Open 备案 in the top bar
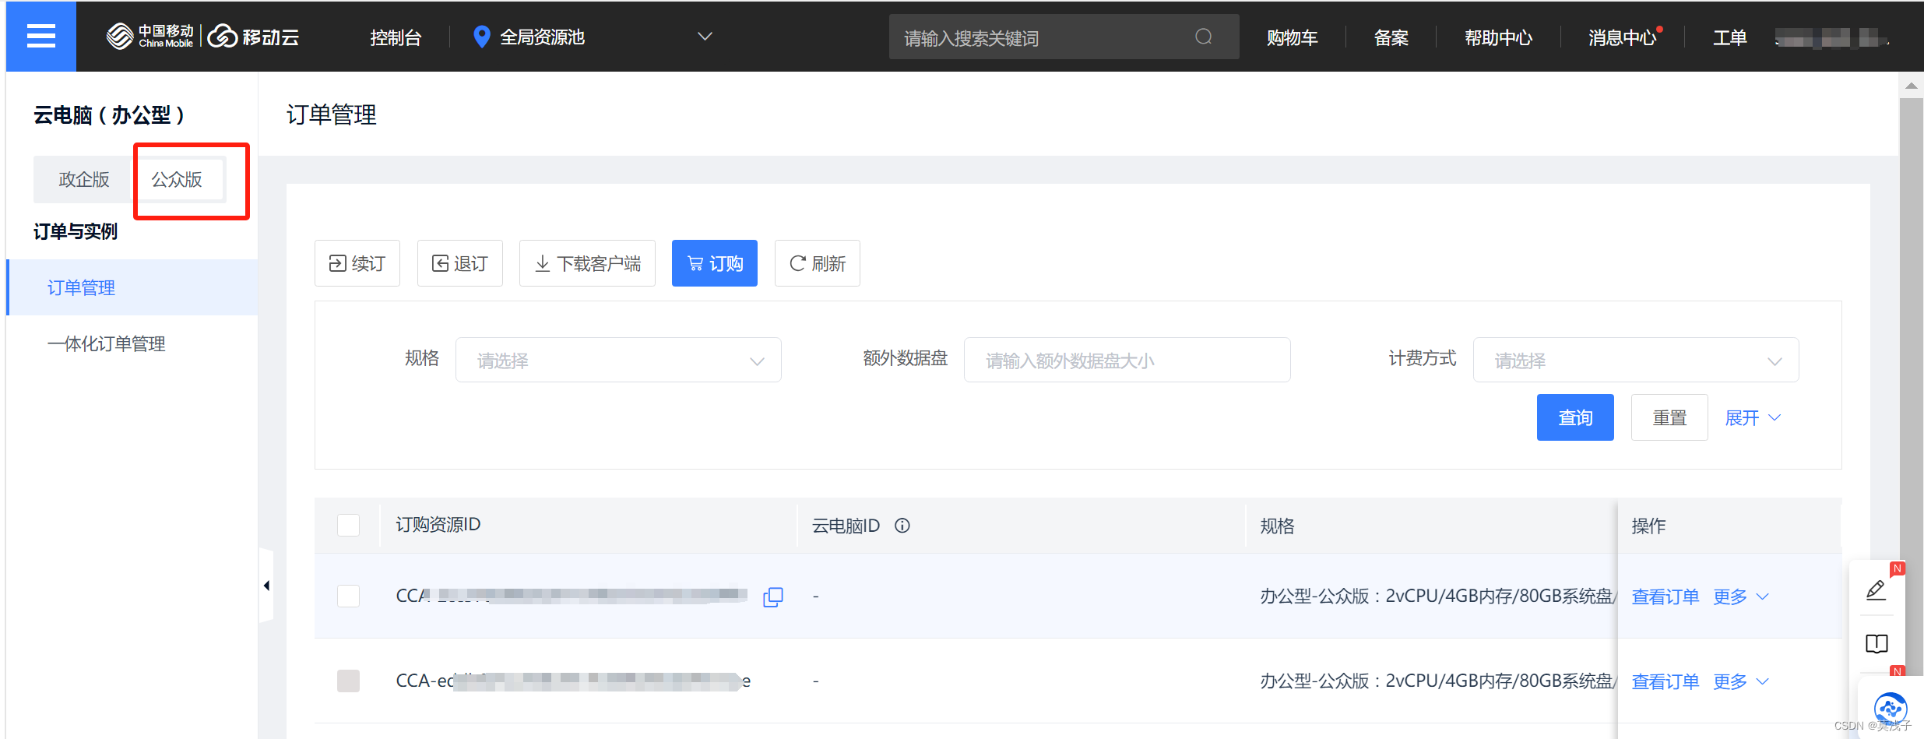The height and width of the screenshot is (739, 1924). (1391, 37)
